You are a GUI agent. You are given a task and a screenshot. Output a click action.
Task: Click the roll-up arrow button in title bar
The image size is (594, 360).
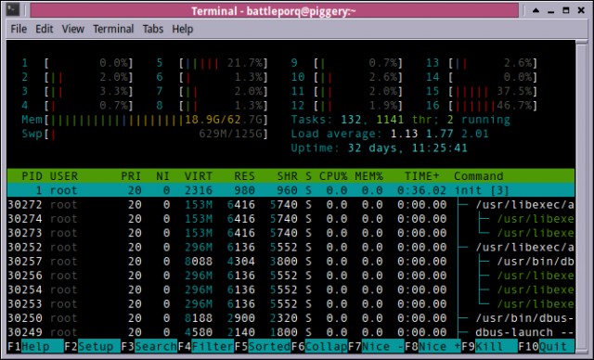pyautogui.click(x=536, y=10)
